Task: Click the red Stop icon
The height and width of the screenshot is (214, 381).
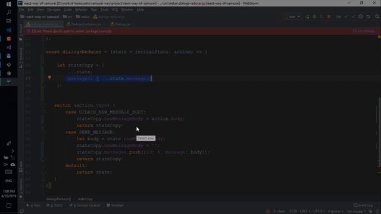Action: click(329, 17)
